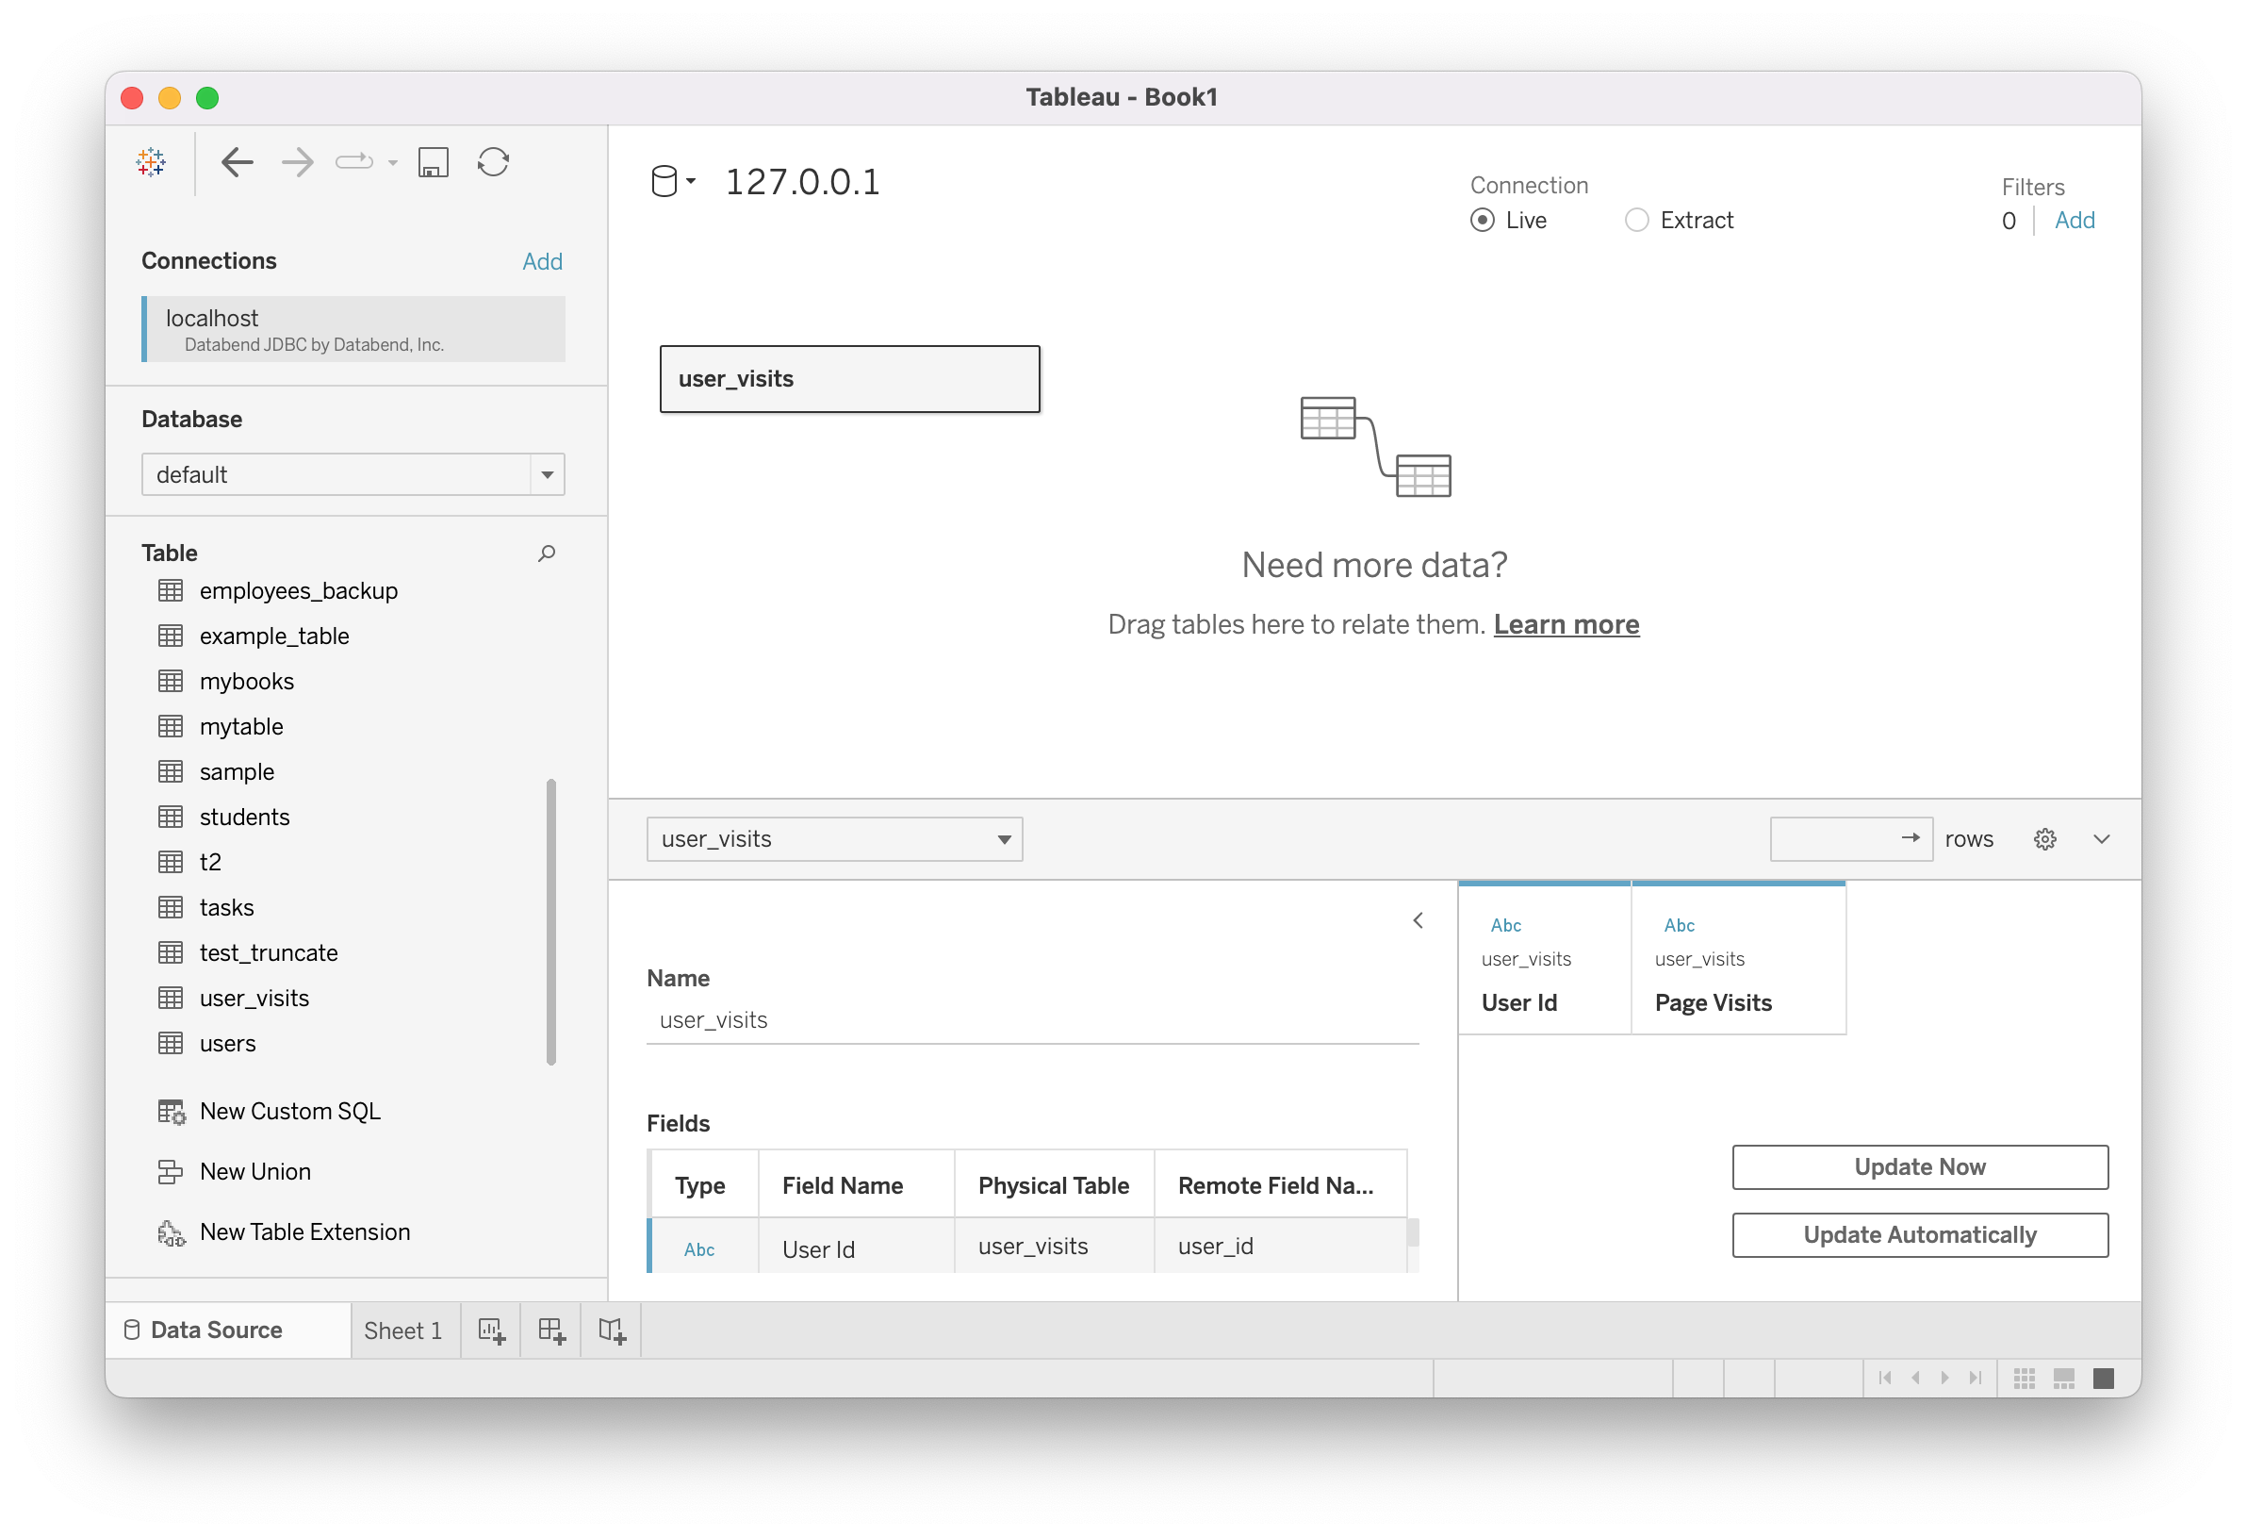Click the mybooks table icon
Viewport: 2247px width, 1537px height.
[171, 681]
